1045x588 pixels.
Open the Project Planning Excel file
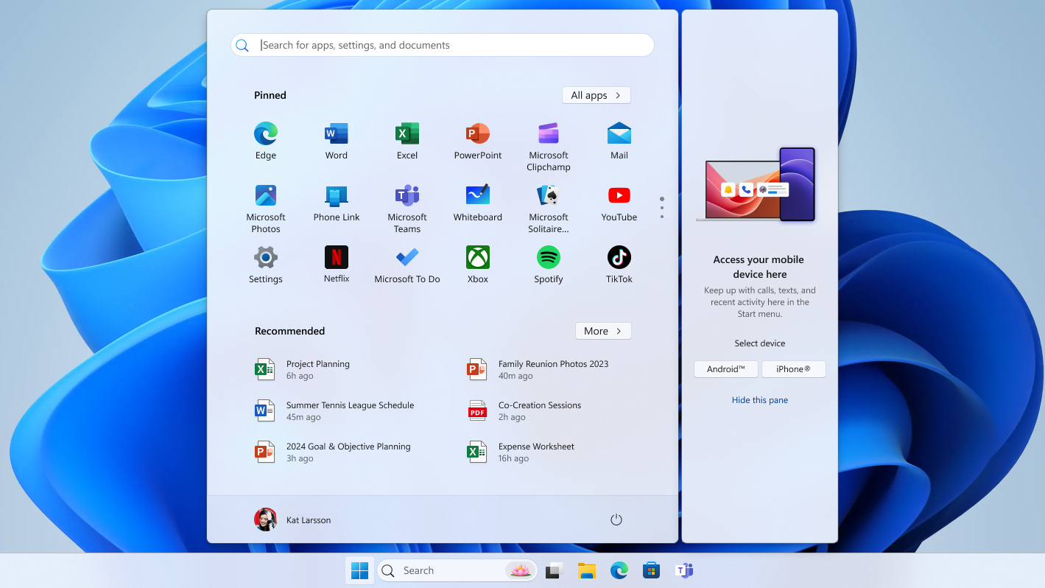317,369
